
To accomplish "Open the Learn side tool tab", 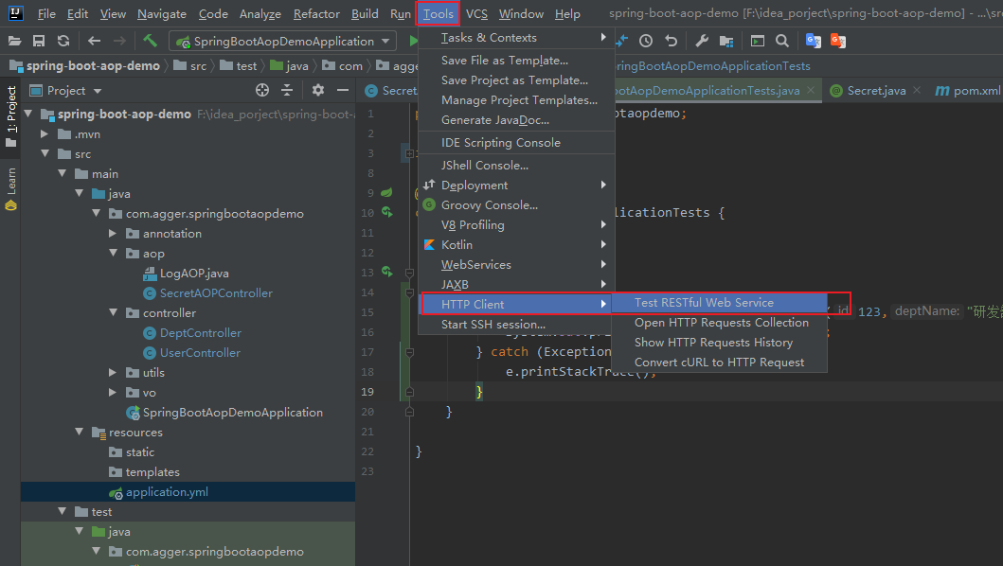I will coord(10,189).
